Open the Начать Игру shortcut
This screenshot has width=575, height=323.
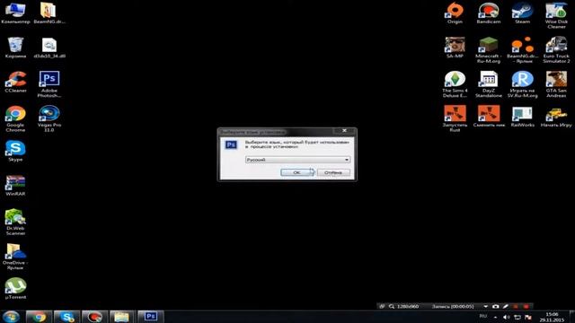[556, 117]
